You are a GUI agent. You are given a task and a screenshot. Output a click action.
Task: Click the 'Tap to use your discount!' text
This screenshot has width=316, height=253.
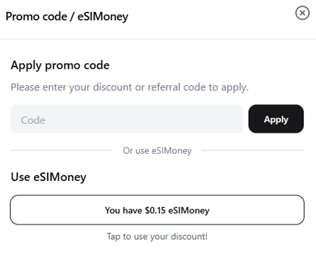[x=157, y=237]
